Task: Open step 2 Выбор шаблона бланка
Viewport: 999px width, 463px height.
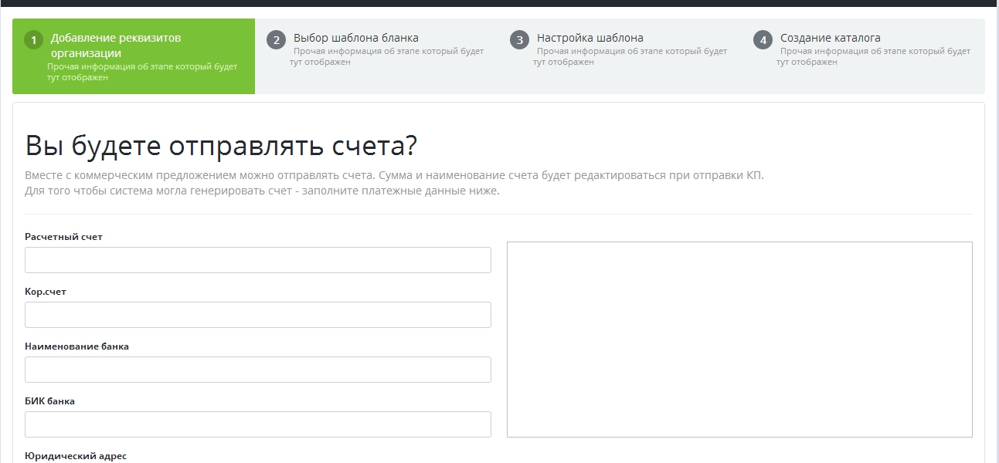Action: pos(376,56)
